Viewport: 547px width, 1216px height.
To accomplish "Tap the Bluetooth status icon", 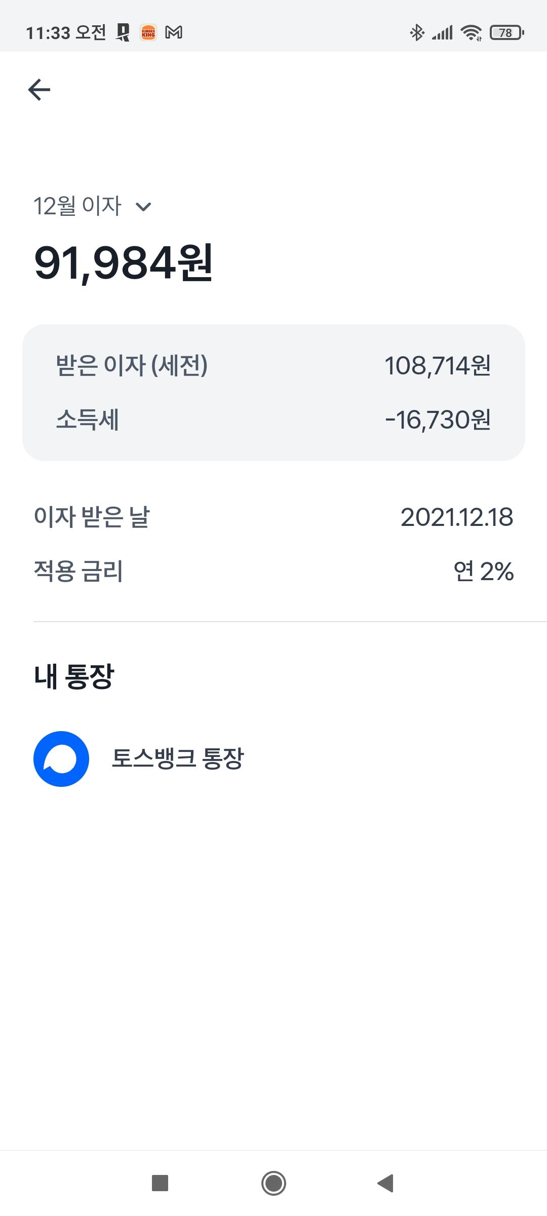I will coord(417,33).
